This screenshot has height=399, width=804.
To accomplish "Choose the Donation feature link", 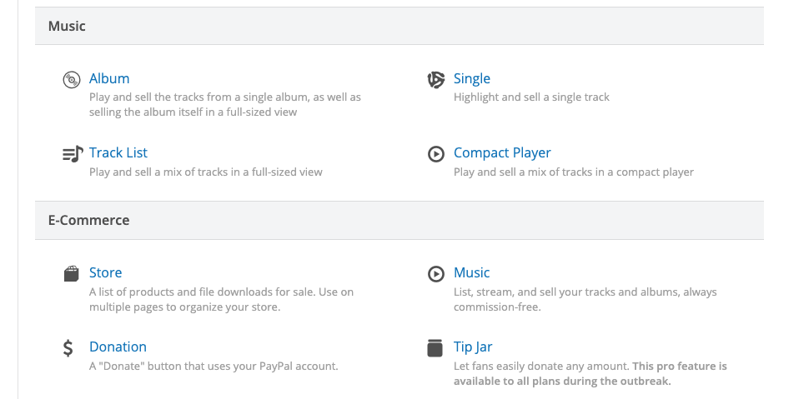I will [118, 347].
